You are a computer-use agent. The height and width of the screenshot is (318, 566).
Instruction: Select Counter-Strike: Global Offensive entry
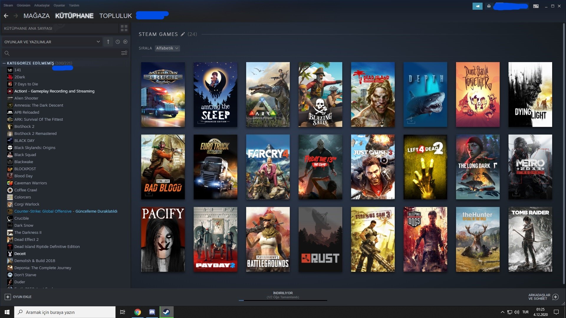65,211
